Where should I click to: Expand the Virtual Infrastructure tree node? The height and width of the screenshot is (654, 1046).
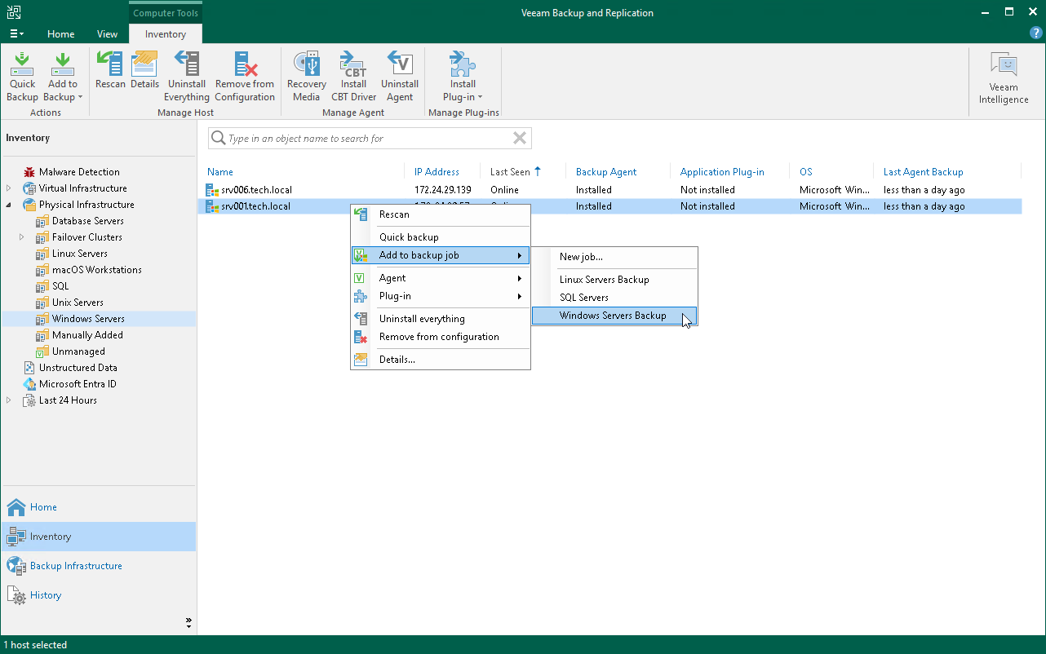[x=9, y=188]
